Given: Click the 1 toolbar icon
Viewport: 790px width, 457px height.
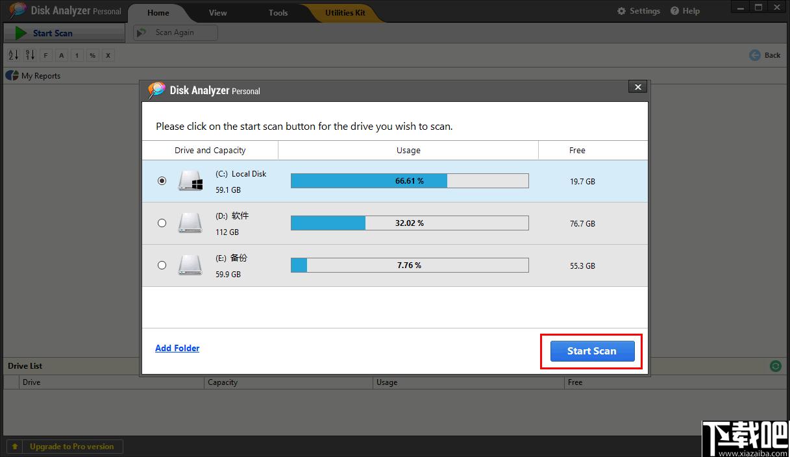Looking at the screenshot, I should tap(77, 55).
